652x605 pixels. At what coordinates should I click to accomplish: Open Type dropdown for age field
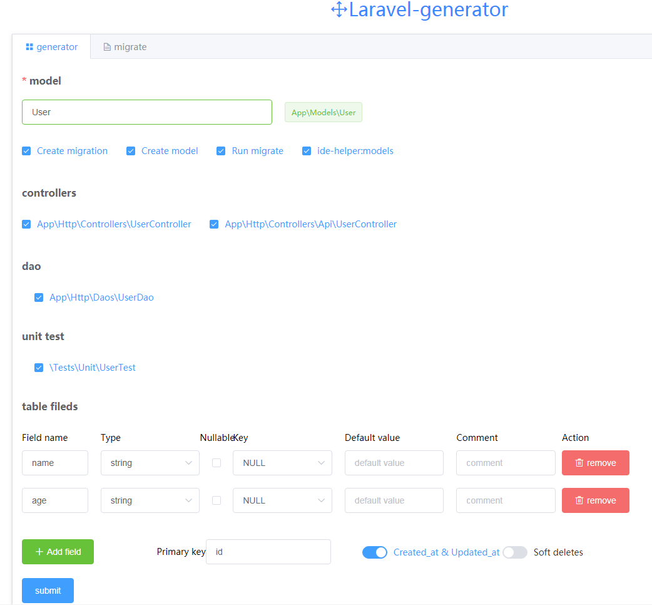point(150,500)
